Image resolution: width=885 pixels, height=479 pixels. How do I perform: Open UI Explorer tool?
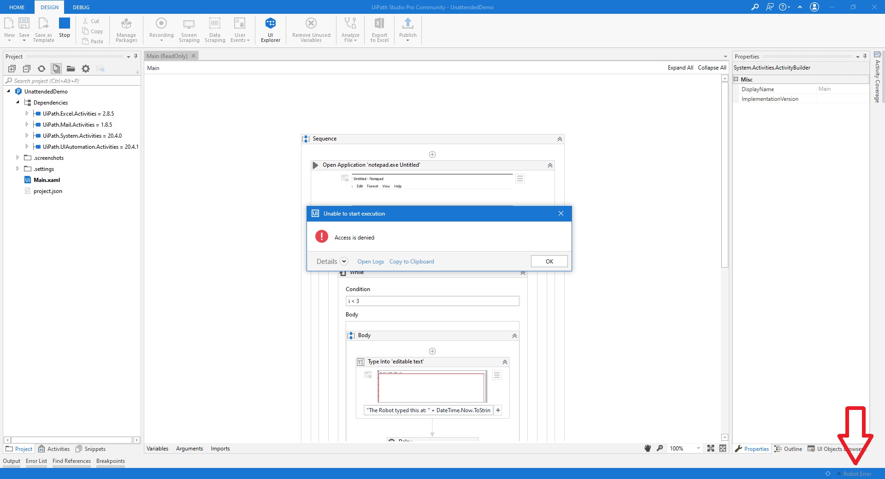click(270, 29)
